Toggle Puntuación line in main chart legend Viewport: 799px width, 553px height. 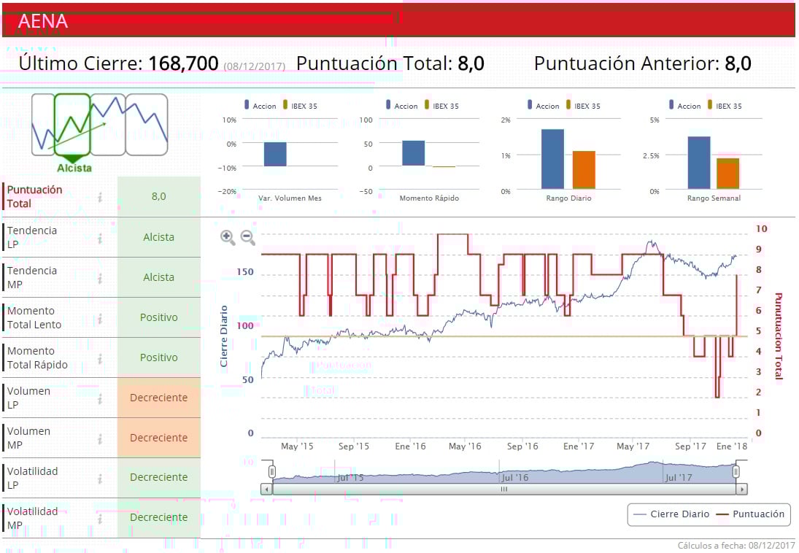751,514
